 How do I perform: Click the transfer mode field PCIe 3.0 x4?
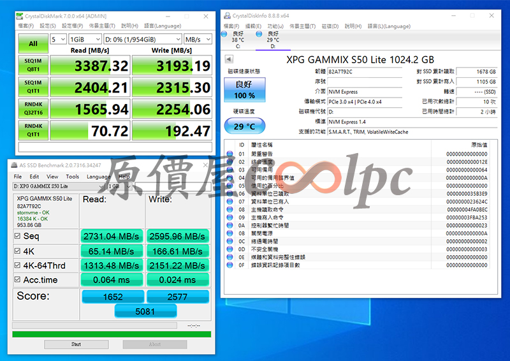tap(365, 102)
